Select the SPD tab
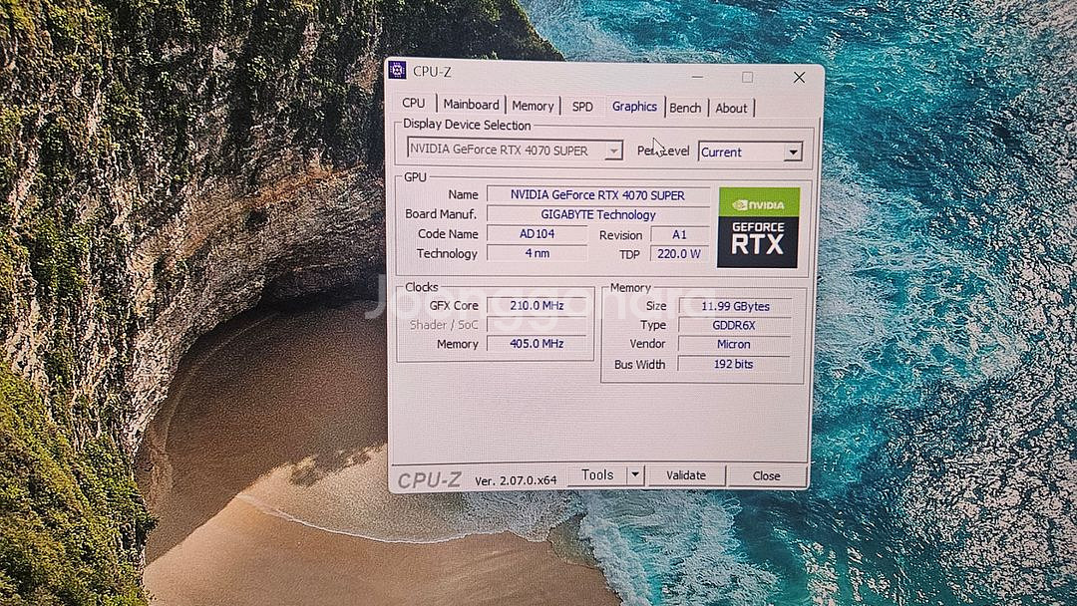Screen dimensions: 1077x606 point(582,107)
